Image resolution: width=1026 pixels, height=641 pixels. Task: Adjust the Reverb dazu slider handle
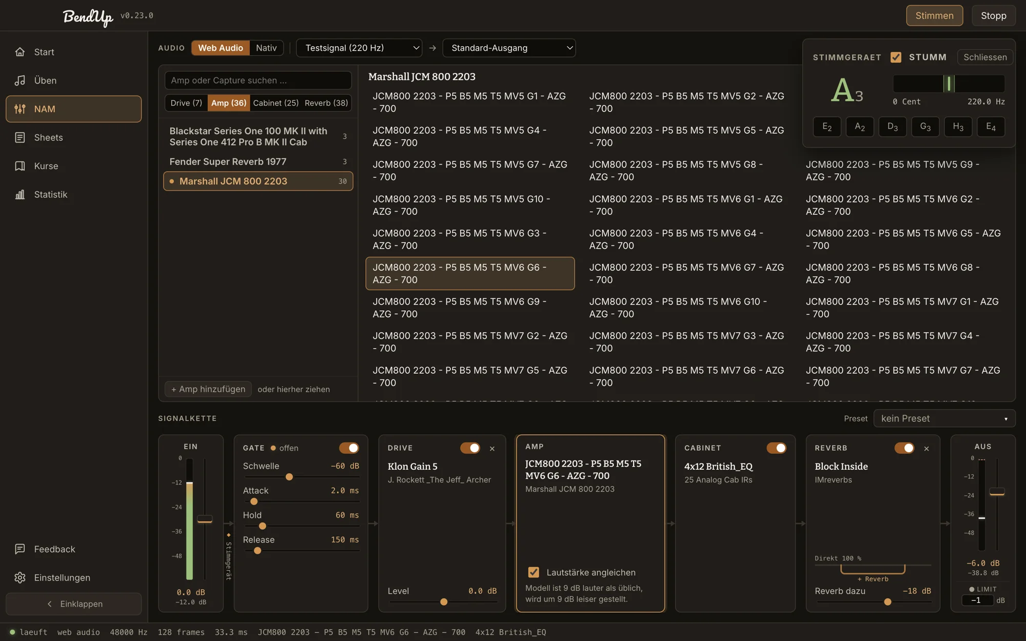point(887,602)
